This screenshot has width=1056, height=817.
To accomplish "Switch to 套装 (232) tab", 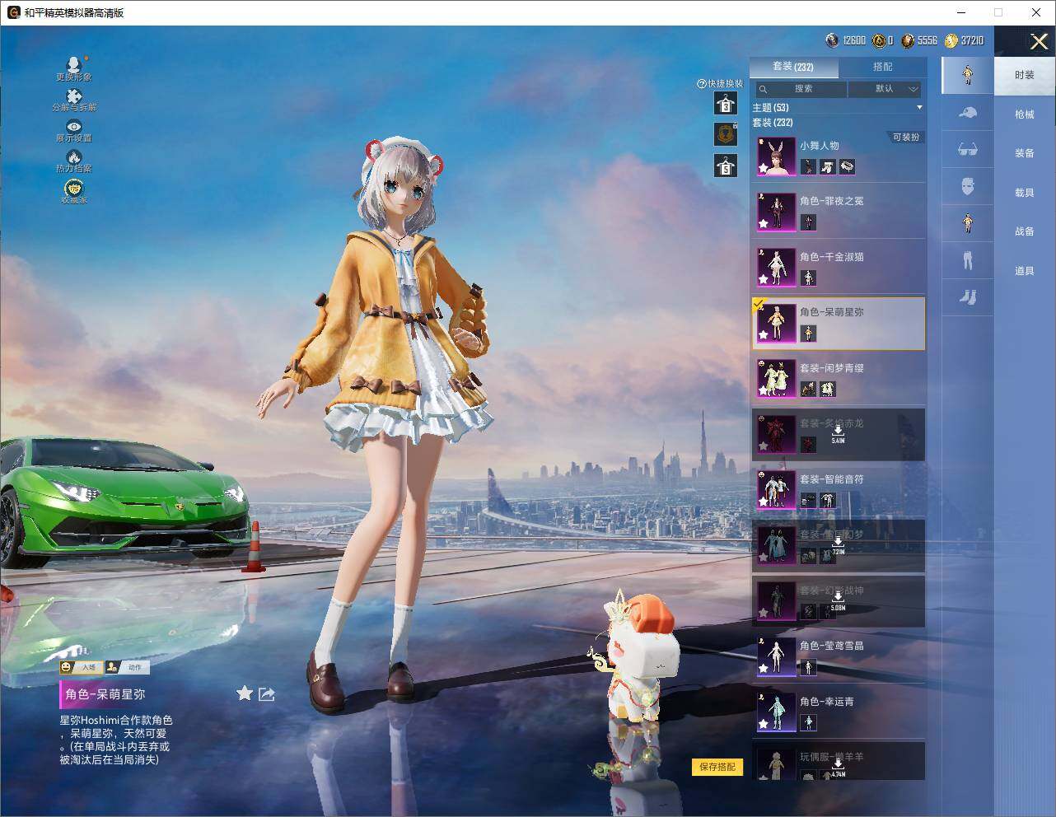I will click(793, 67).
